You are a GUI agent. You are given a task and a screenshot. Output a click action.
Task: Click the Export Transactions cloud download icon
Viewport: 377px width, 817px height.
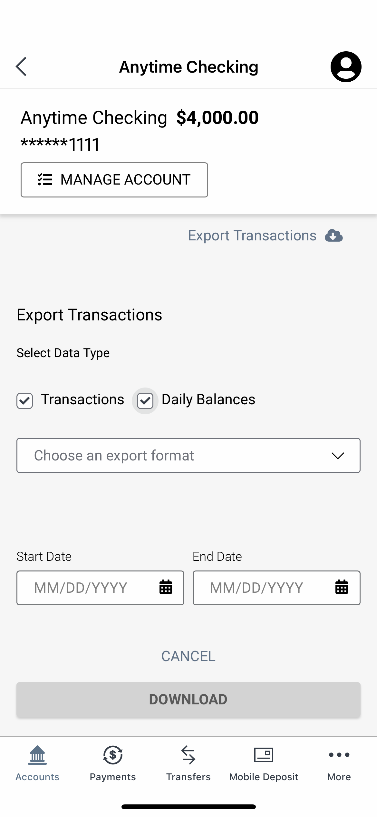point(334,236)
